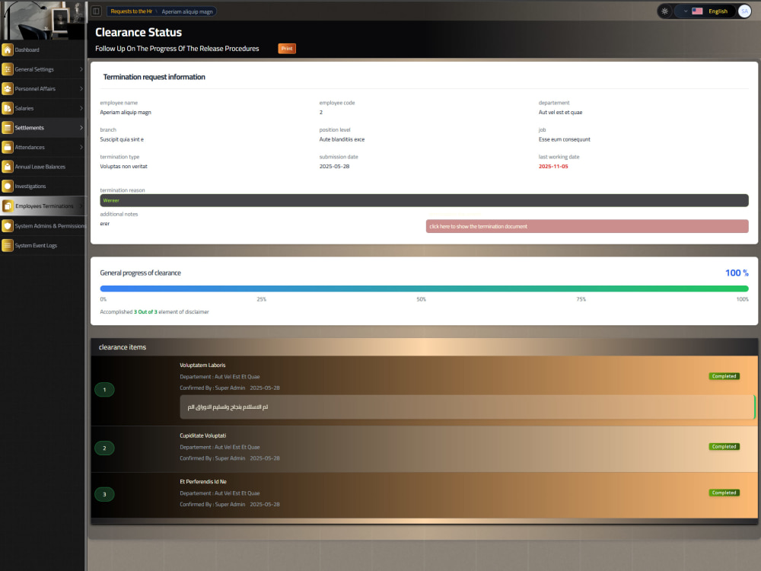Click the Clearance Status page heading
This screenshot has width=761, height=571.
point(139,32)
